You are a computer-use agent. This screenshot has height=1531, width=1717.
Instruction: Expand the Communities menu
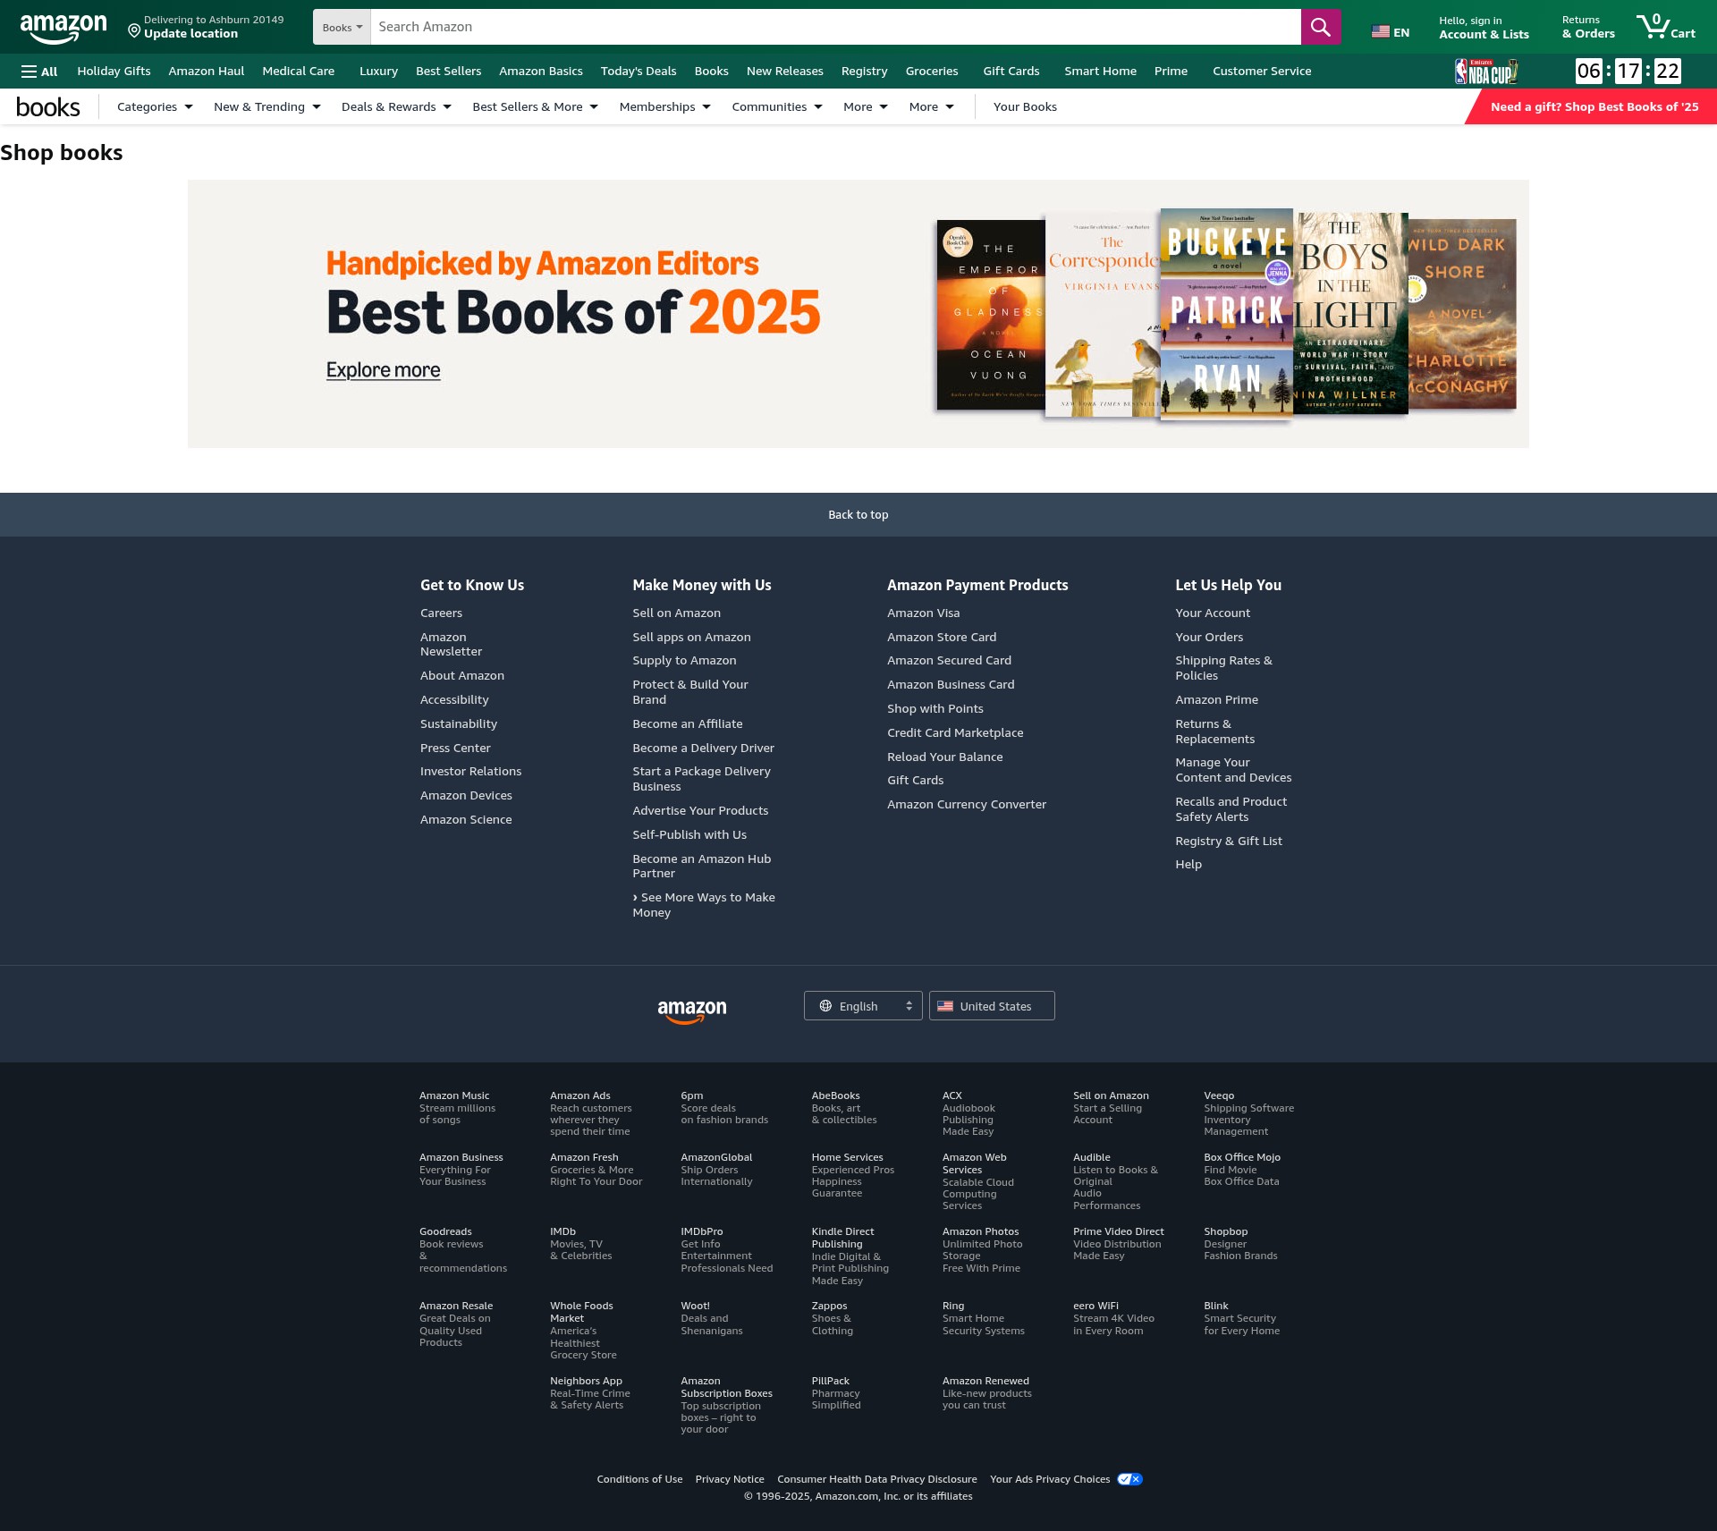tap(776, 106)
